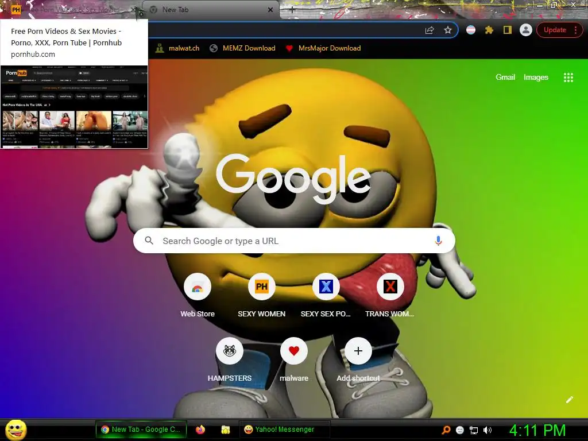Maximize or restore the Chrome window

click(553, 5)
